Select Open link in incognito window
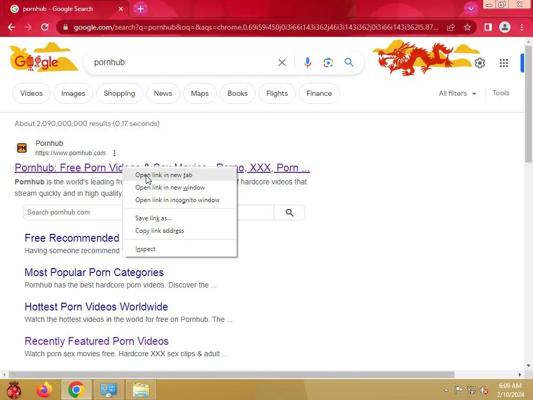The width and height of the screenshot is (533, 400). (180, 200)
